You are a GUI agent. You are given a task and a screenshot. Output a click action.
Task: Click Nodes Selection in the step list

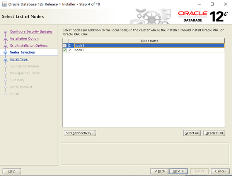pyautogui.click(x=22, y=52)
